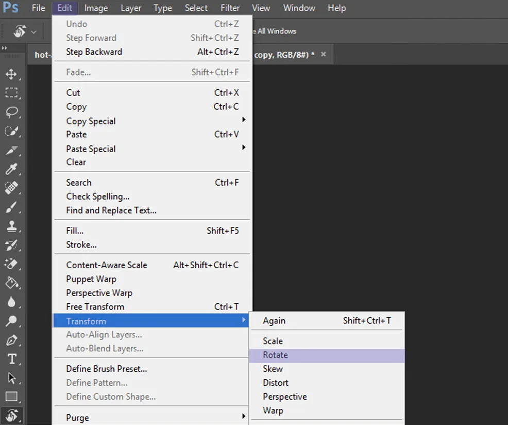Open the Fill dialog from the menu
Viewport: 508px width, 425px height.
[x=152, y=231]
